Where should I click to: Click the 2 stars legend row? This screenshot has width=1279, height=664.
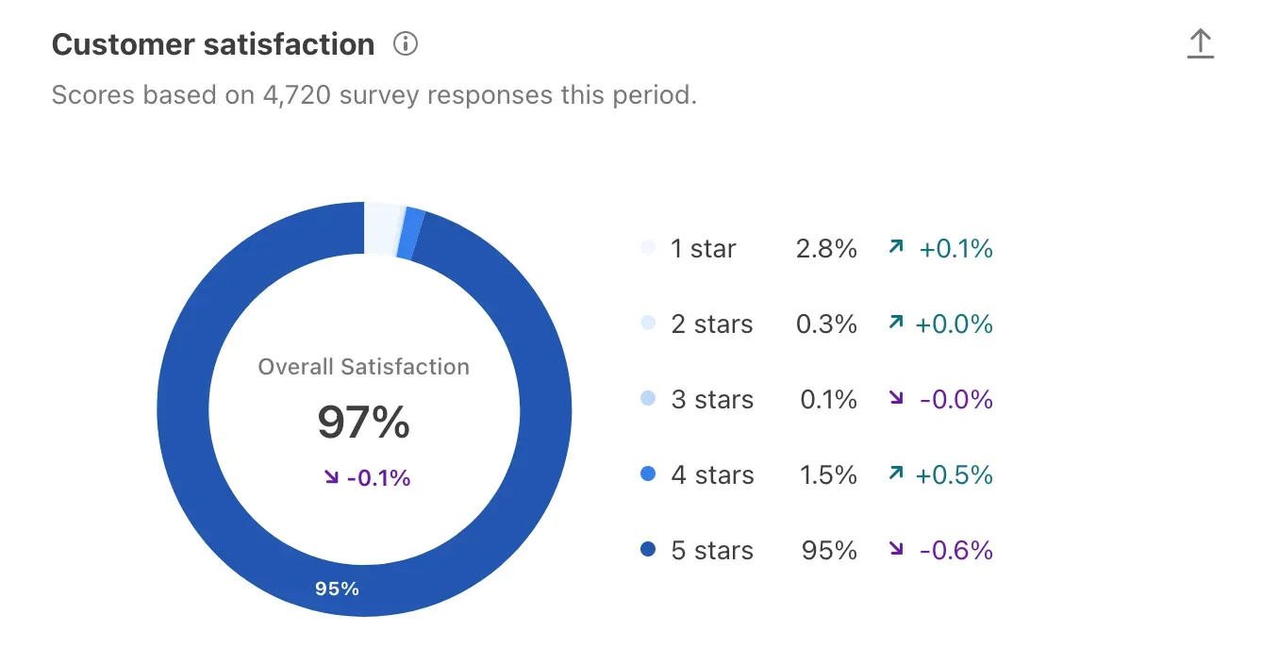pos(711,324)
